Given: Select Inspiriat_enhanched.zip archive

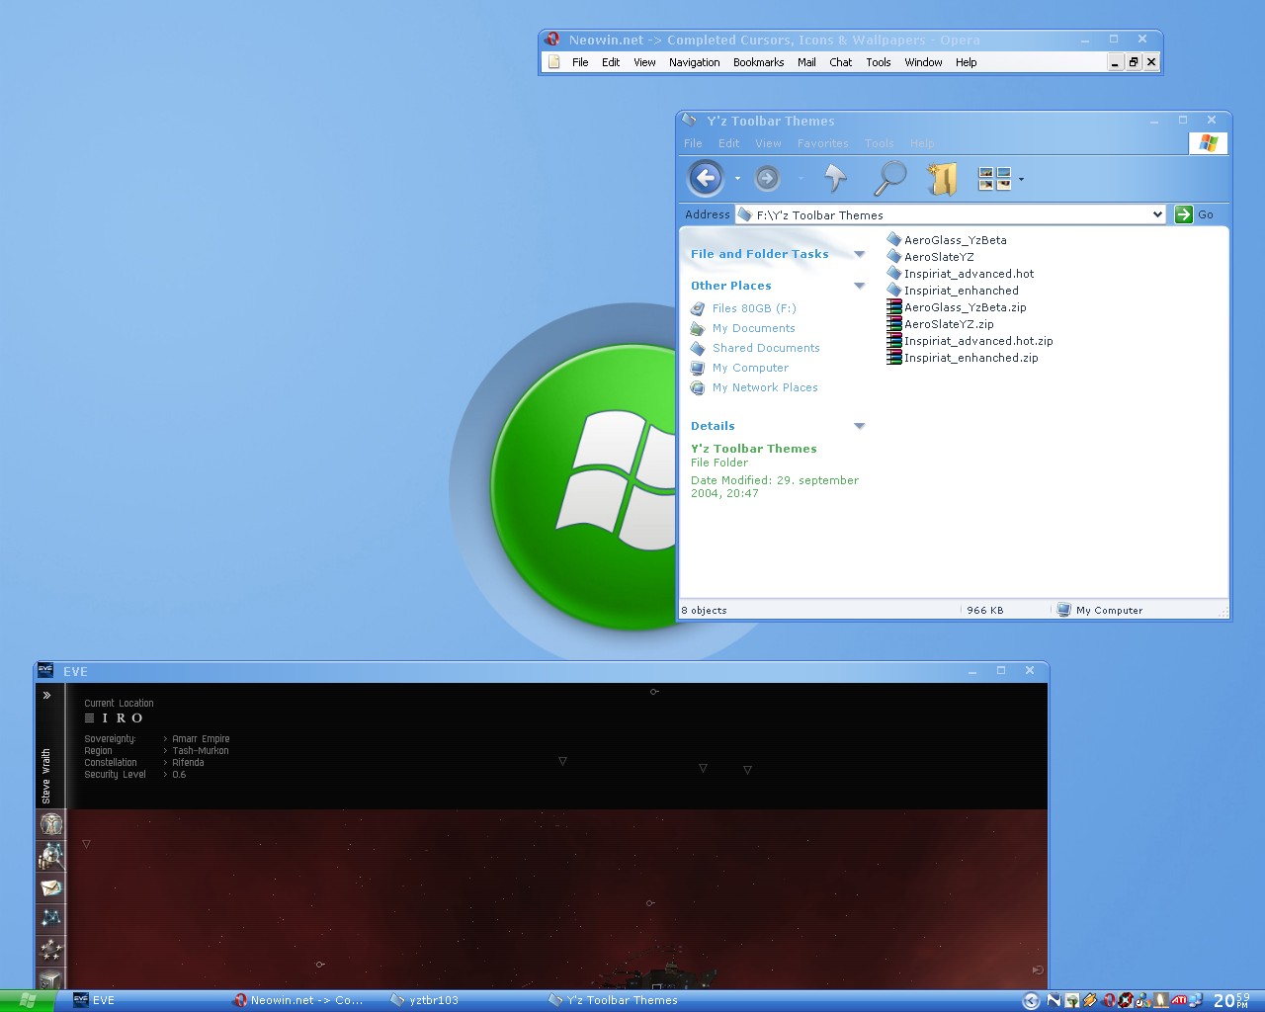Looking at the screenshot, I should [x=963, y=358].
